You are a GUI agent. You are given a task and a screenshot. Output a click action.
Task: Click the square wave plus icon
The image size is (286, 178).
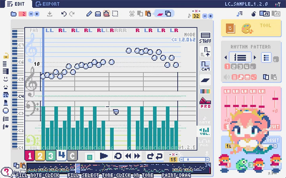click(205, 52)
